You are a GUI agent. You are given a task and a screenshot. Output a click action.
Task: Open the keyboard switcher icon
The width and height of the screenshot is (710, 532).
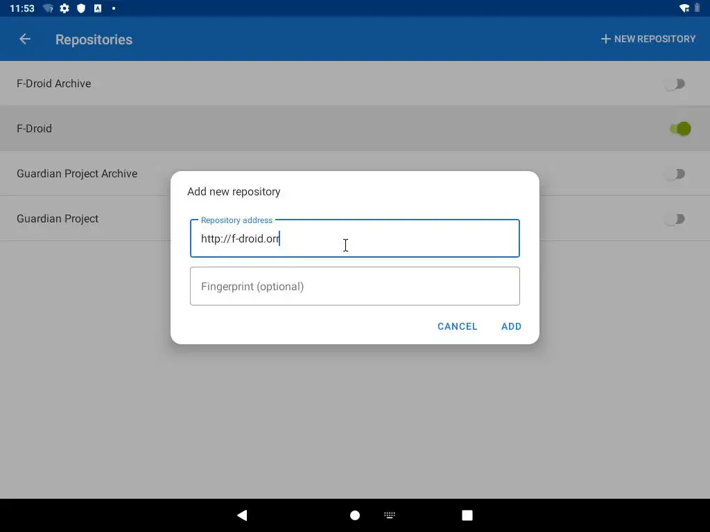pyautogui.click(x=390, y=515)
